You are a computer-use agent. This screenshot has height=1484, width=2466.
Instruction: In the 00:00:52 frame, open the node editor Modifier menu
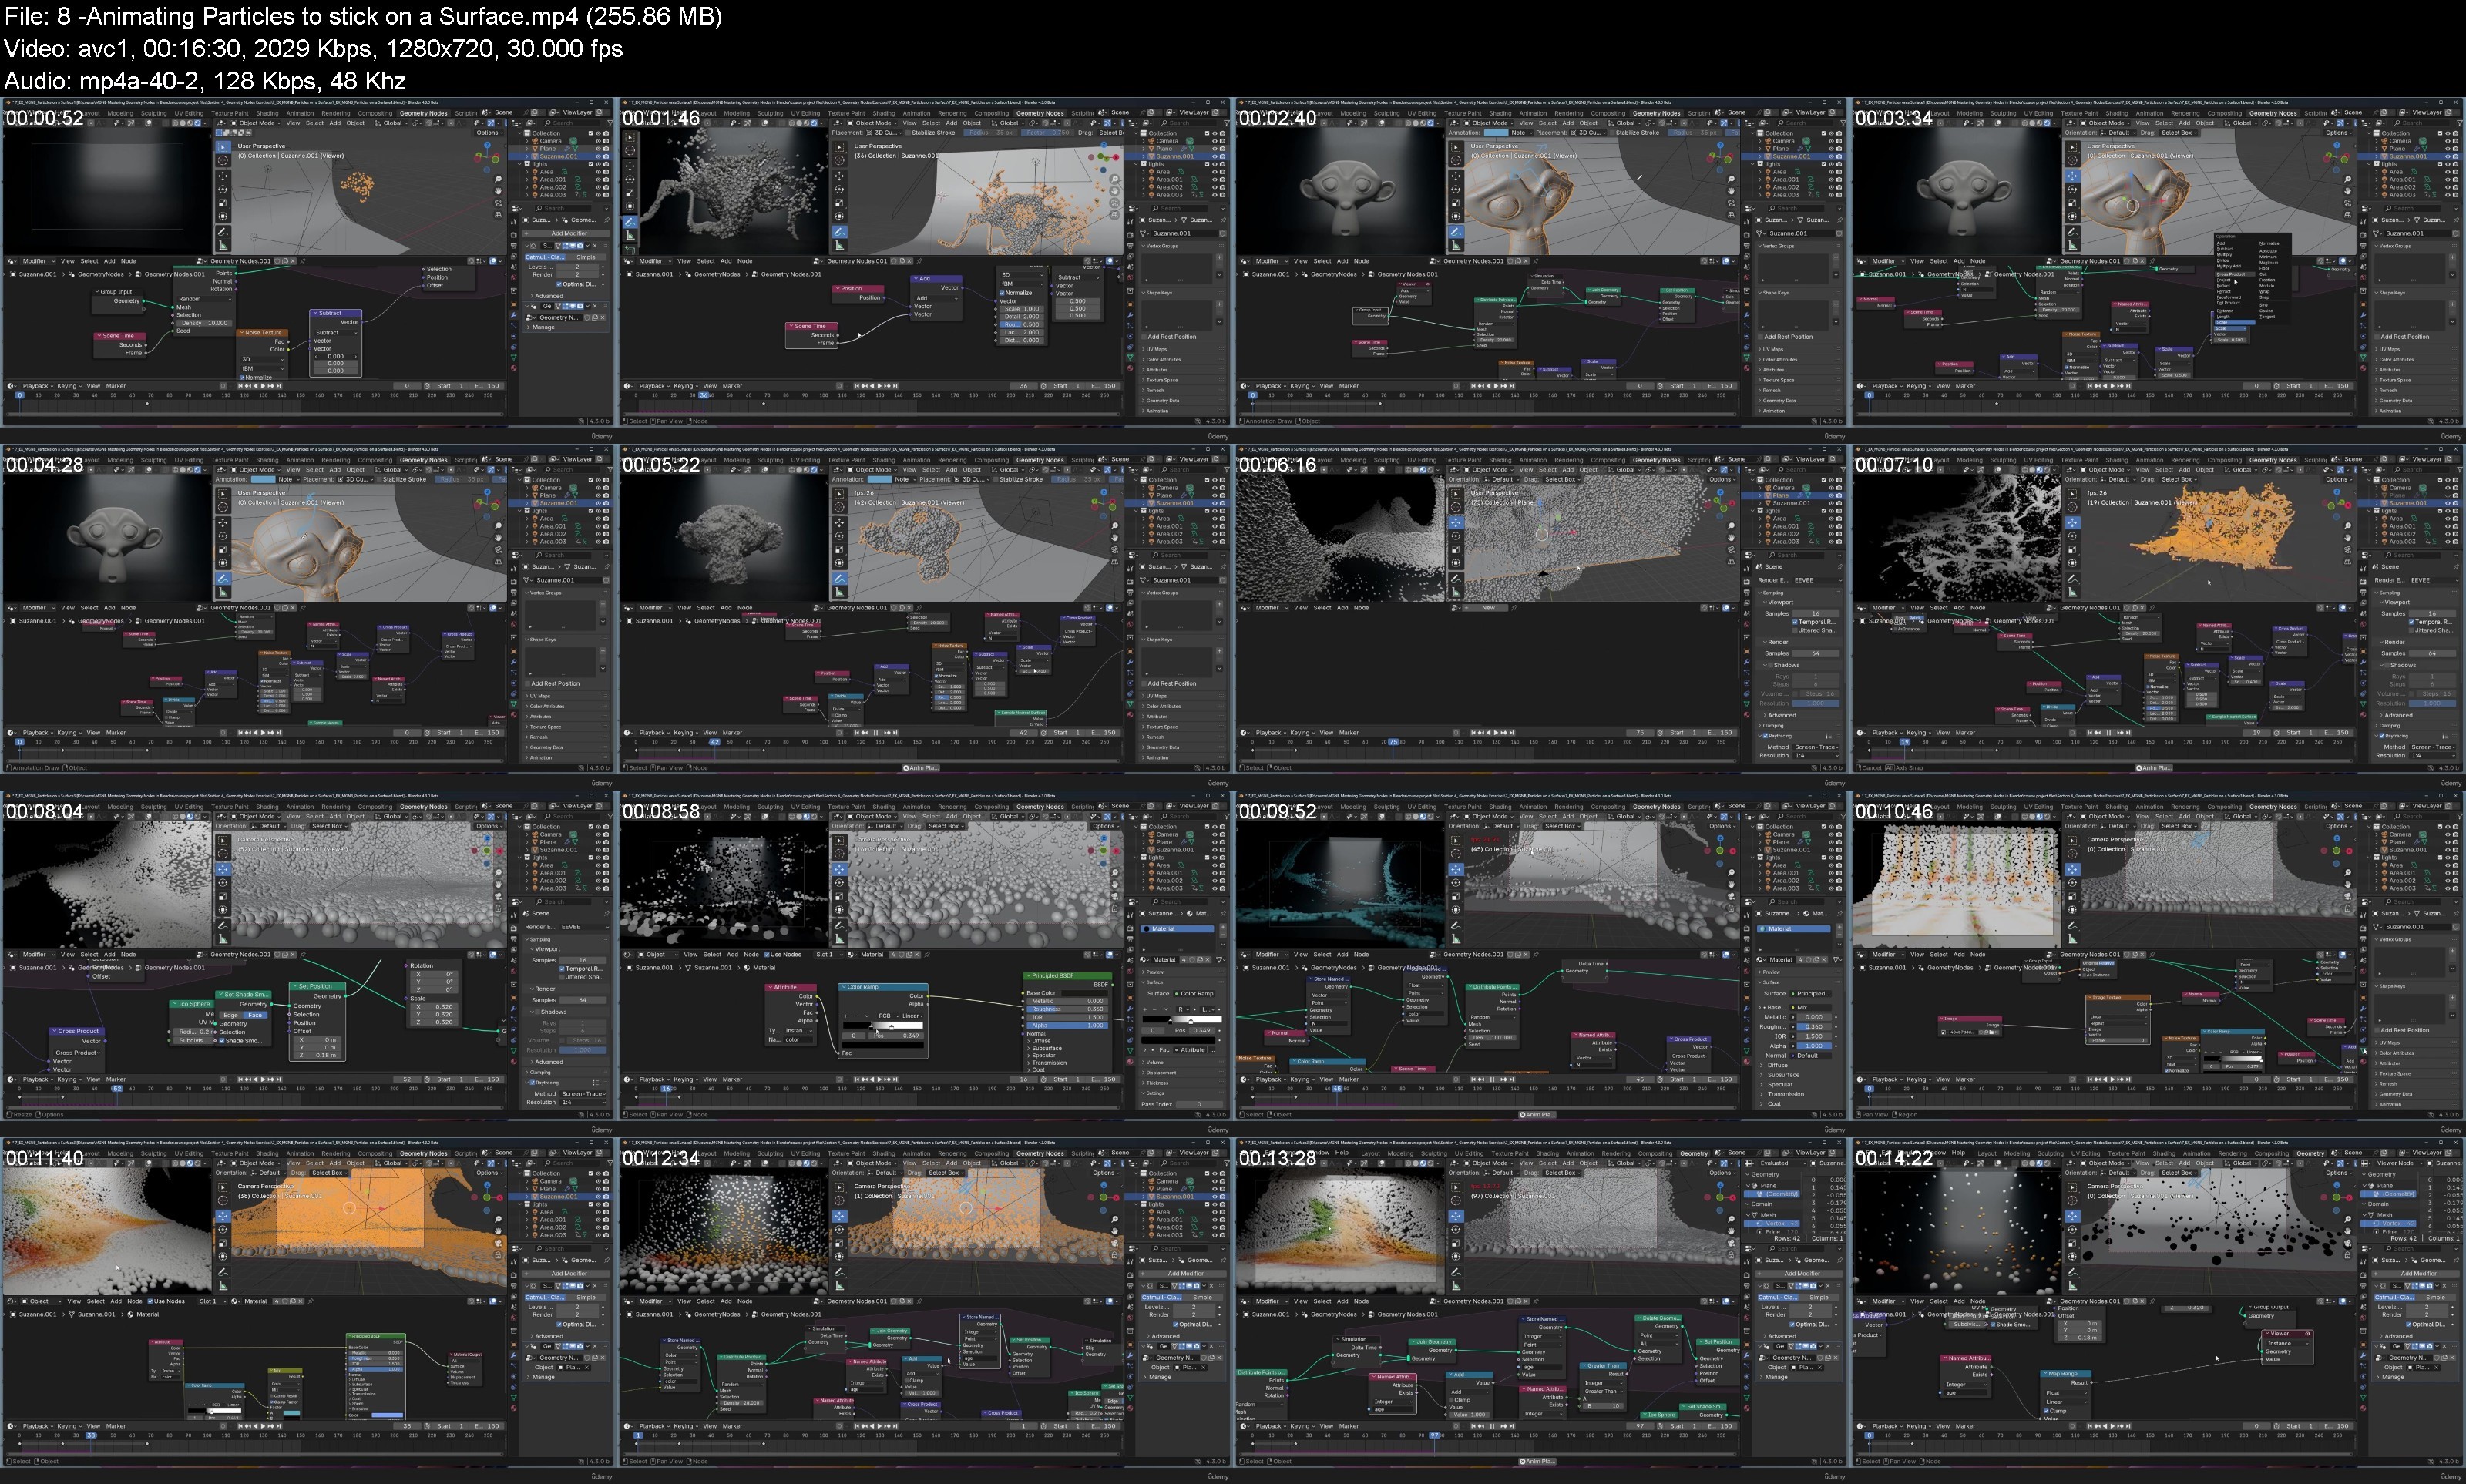(x=38, y=262)
